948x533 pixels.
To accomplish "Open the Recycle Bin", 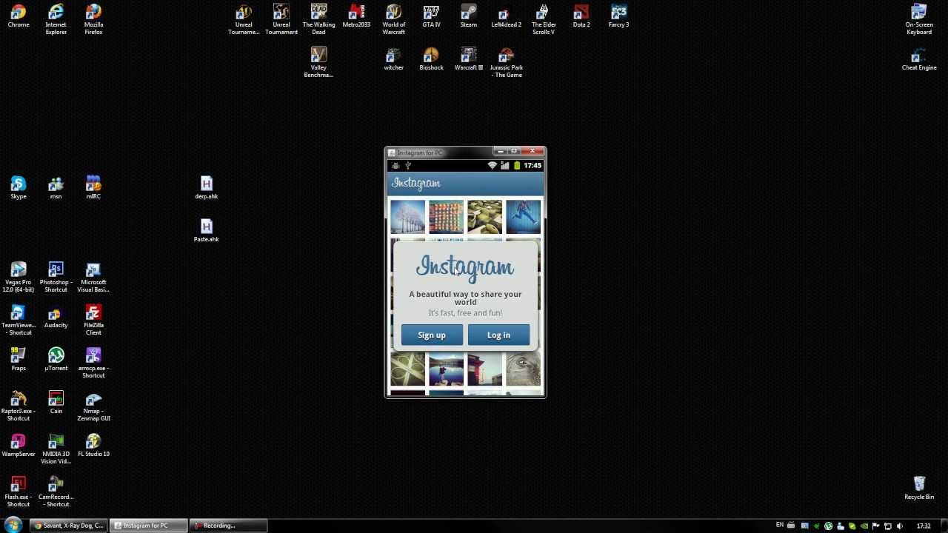I will click(x=919, y=489).
